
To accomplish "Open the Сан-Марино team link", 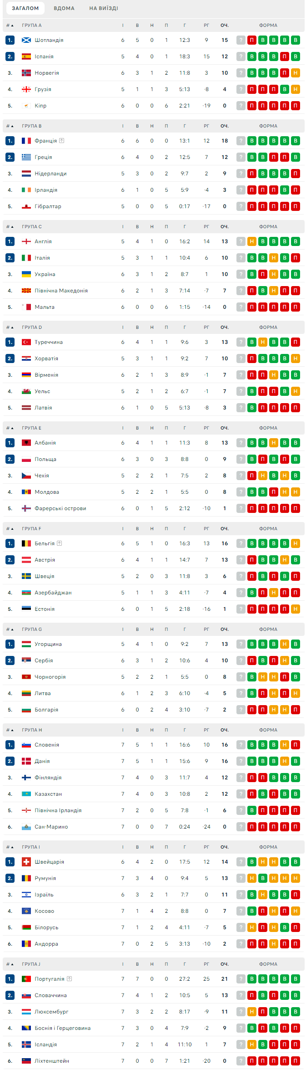I will point(51,827).
